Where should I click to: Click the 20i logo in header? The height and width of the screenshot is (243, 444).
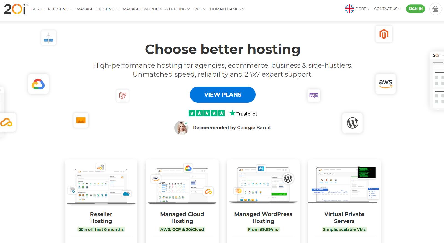(16, 9)
